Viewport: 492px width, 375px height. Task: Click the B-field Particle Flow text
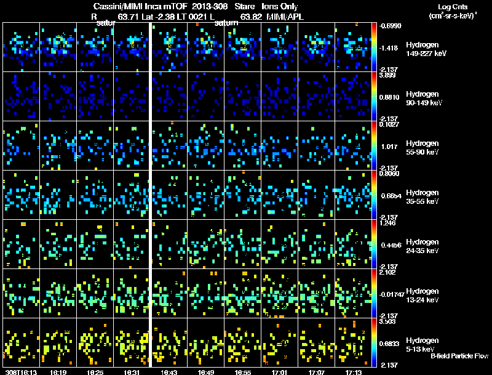pyautogui.click(x=459, y=356)
